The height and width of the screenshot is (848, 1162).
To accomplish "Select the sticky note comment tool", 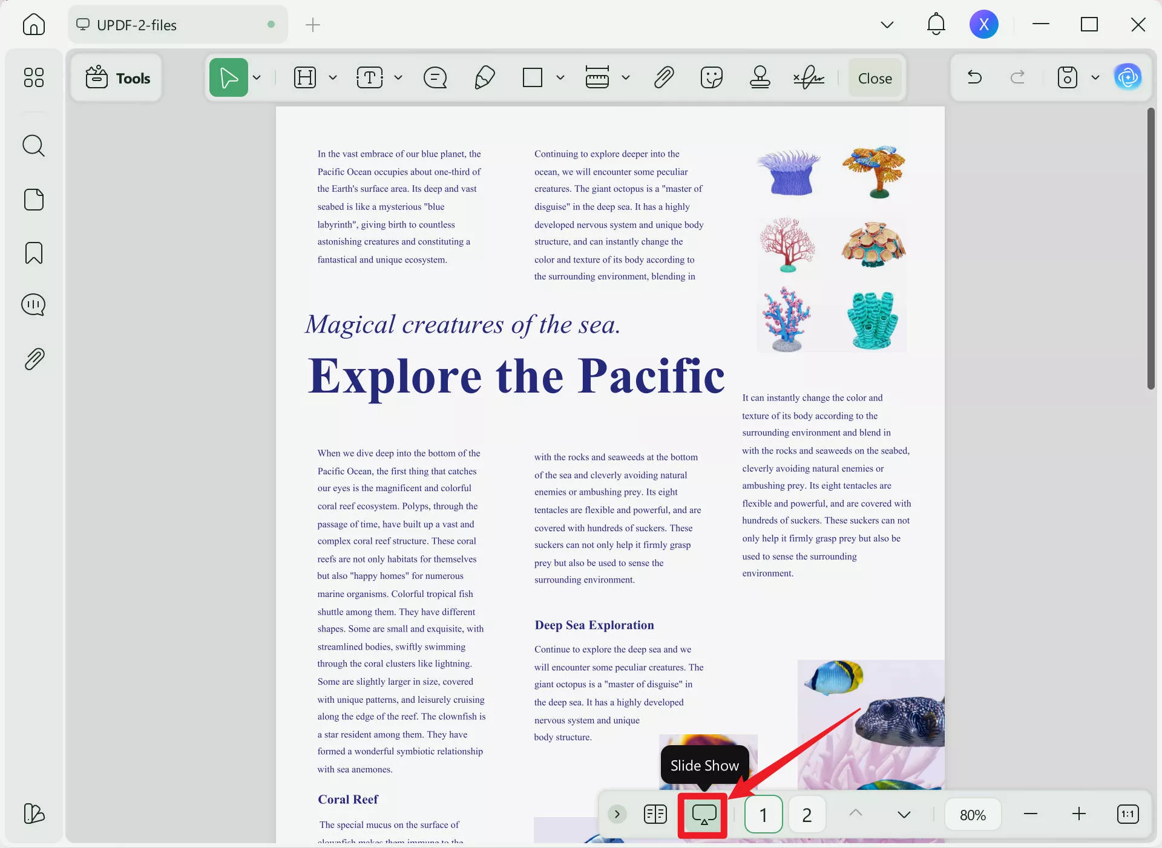I will (x=435, y=78).
